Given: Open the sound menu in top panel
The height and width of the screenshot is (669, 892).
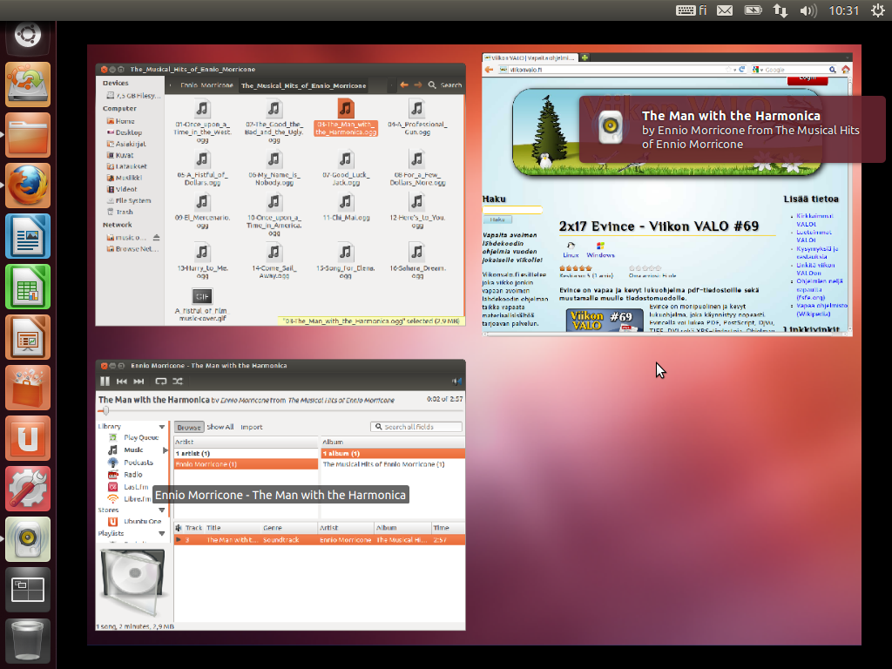Looking at the screenshot, I should coord(808,10).
